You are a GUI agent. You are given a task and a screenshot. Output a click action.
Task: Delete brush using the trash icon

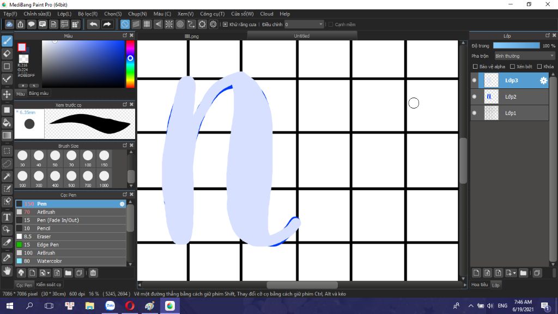coord(93,273)
